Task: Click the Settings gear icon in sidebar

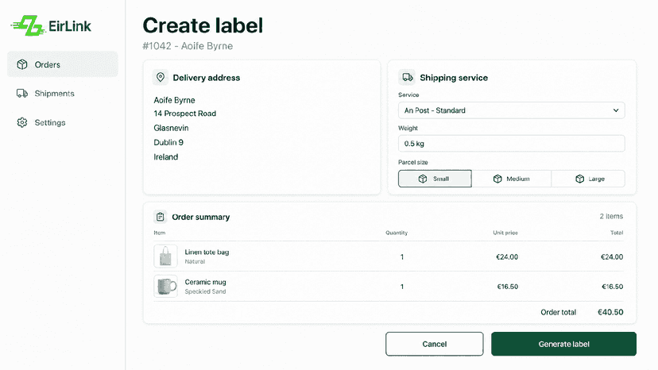Action: click(x=22, y=122)
